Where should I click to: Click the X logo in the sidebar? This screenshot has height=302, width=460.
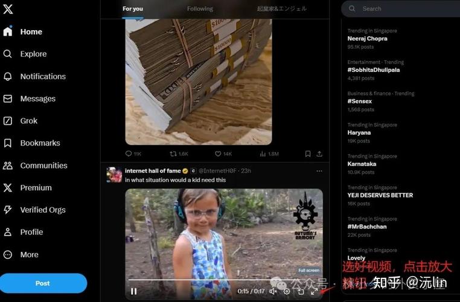click(8, 9)
